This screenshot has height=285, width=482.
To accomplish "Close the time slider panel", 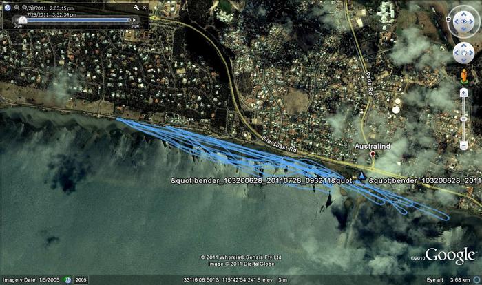I will pyautogui.click(x=145, y=7).
